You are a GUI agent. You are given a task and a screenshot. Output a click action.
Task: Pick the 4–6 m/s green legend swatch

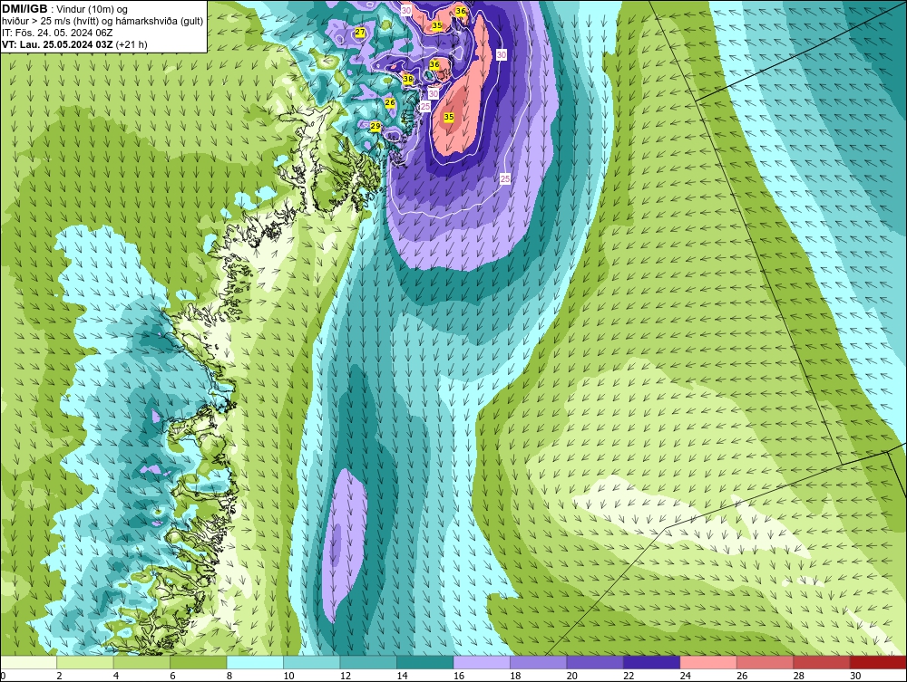(x=141, y=662)
